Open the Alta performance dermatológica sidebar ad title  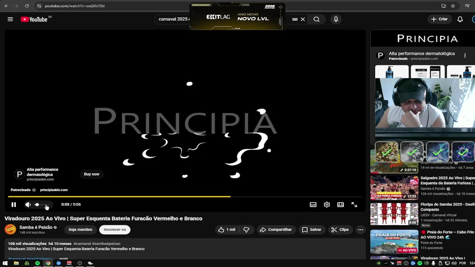coord(422,53)
